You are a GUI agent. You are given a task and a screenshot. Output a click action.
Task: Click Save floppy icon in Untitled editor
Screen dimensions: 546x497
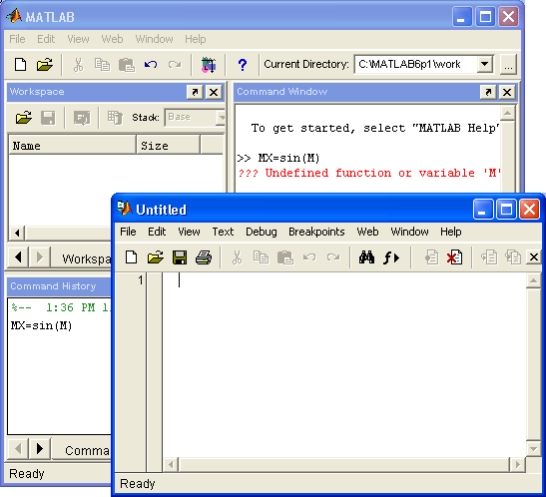click(x=180, y=257)
